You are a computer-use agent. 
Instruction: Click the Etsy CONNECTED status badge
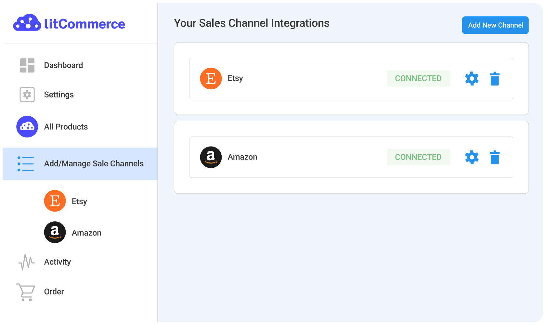[x=418, y=79]
